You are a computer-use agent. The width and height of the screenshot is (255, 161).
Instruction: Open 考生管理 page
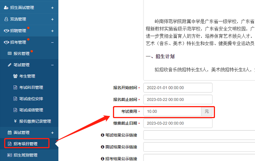(x=27, y=76)
